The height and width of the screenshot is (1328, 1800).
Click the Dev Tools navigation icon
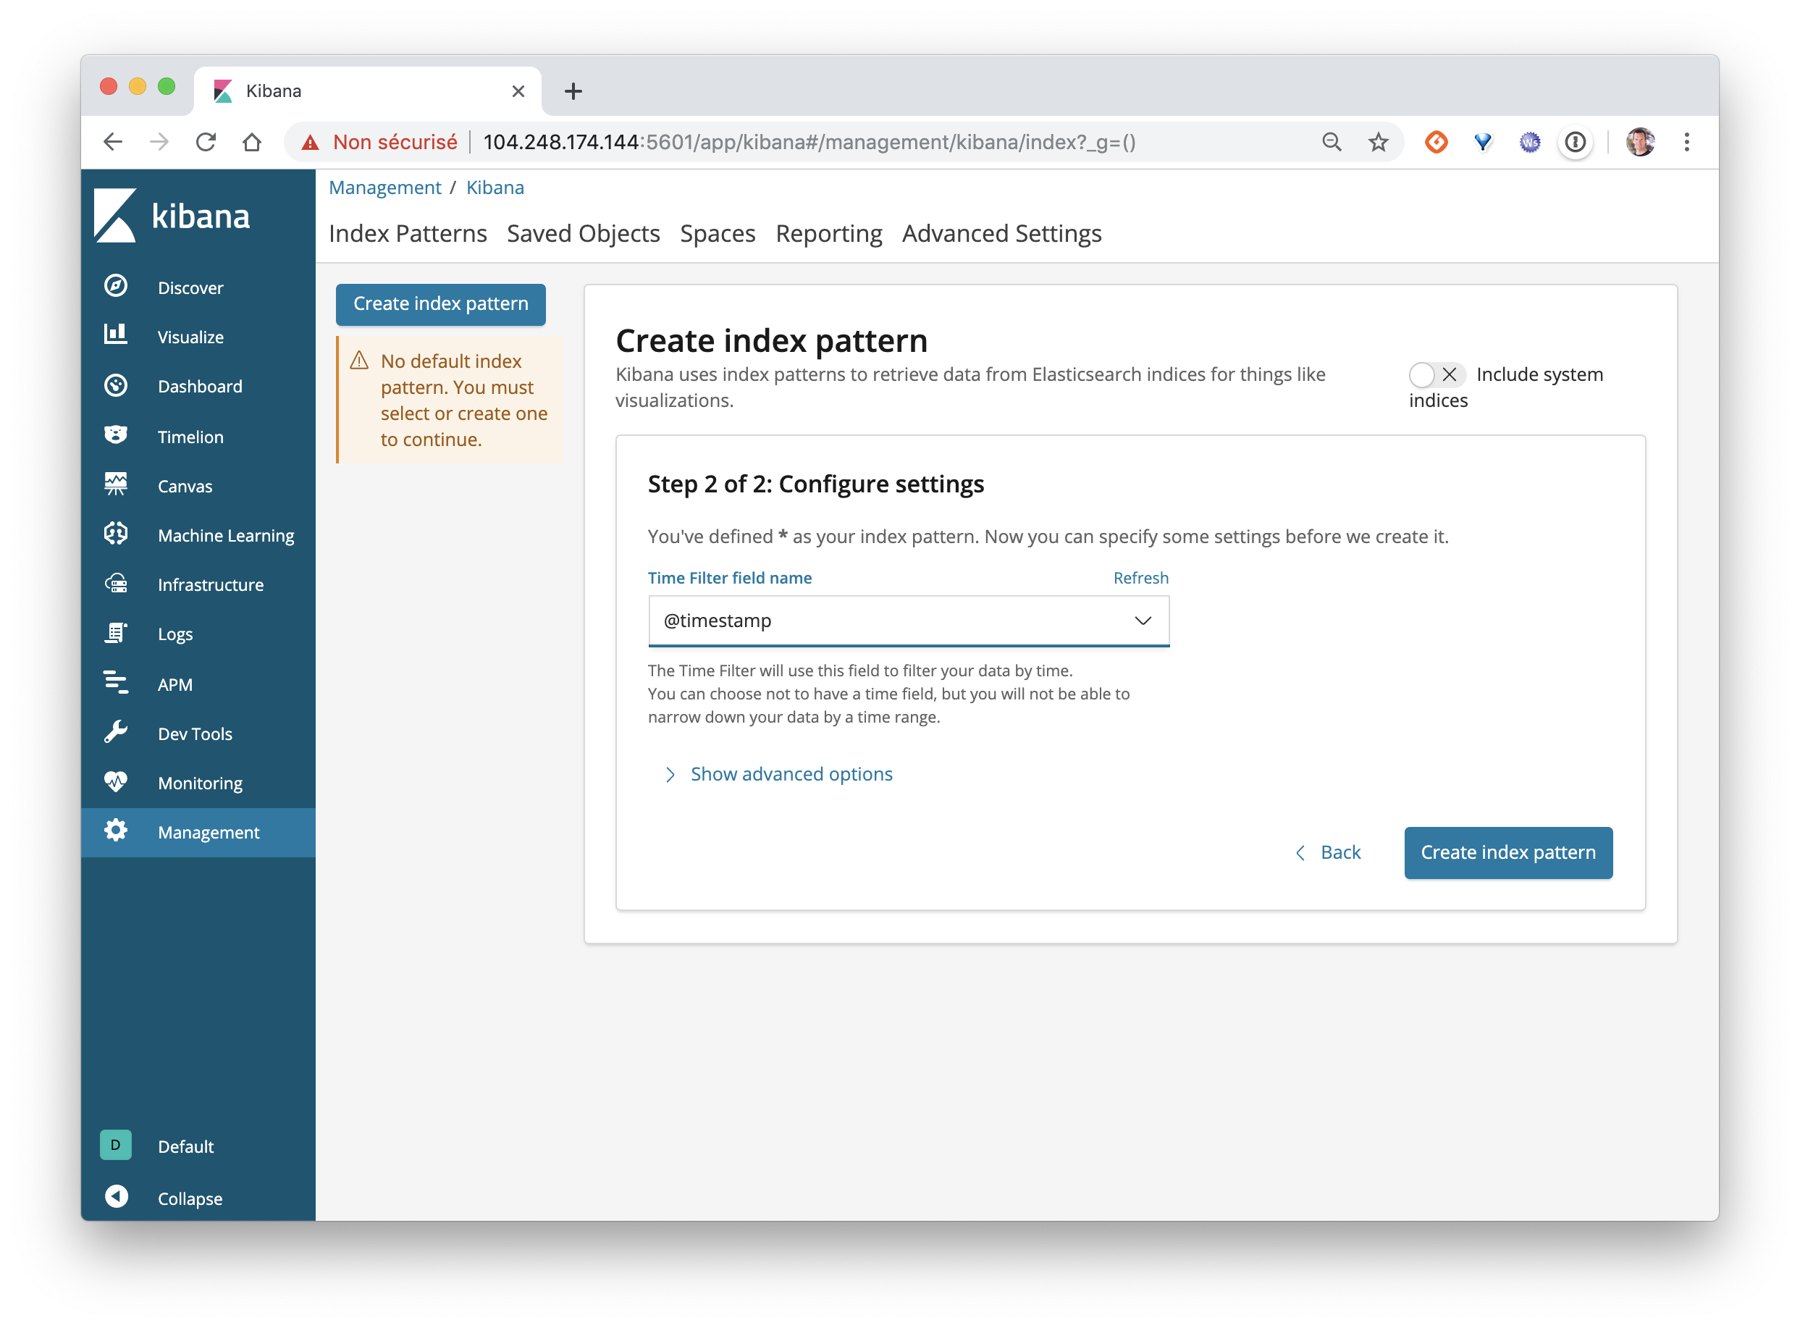(x=114, y=733)
